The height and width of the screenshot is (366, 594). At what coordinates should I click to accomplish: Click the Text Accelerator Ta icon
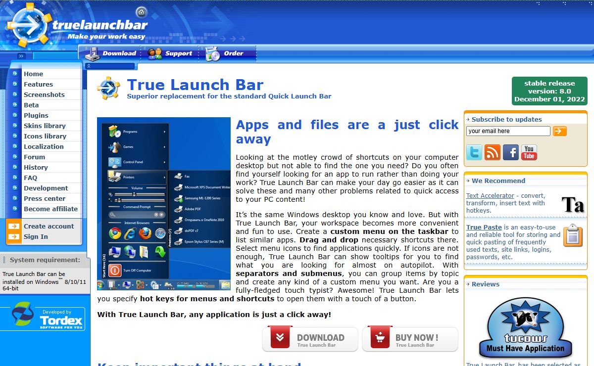(573, 204)
